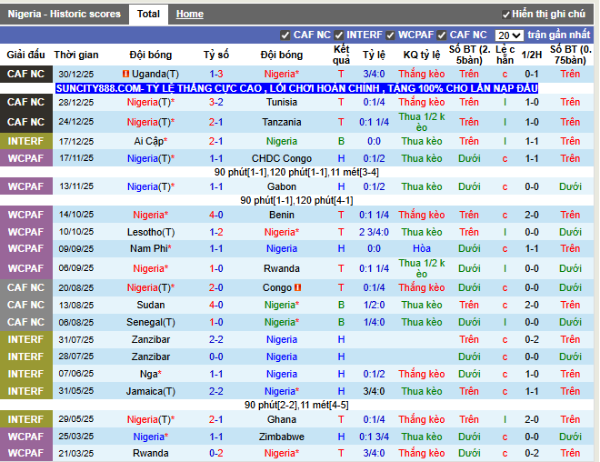Click the Tỷ số column header
Viewport: 600px width, 462px height.
pos(216,55)
